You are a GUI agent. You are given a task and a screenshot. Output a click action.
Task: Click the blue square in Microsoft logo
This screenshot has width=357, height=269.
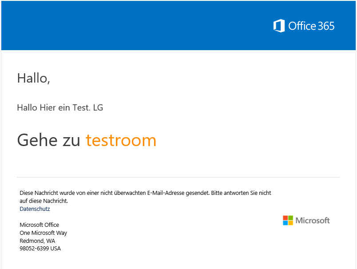point(285,223)
